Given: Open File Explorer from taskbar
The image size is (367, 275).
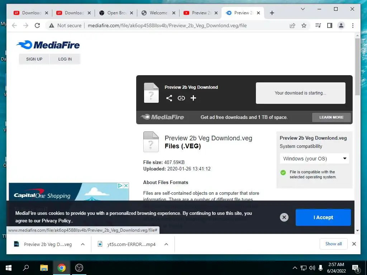Looking at the screenshot, I should pyautogui.click(x=44, y=268).
